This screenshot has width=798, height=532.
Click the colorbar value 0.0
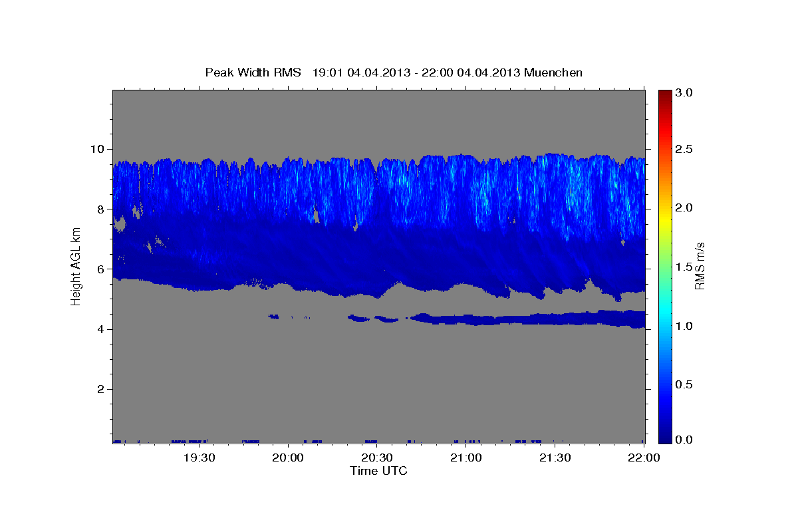coord(686,440)
